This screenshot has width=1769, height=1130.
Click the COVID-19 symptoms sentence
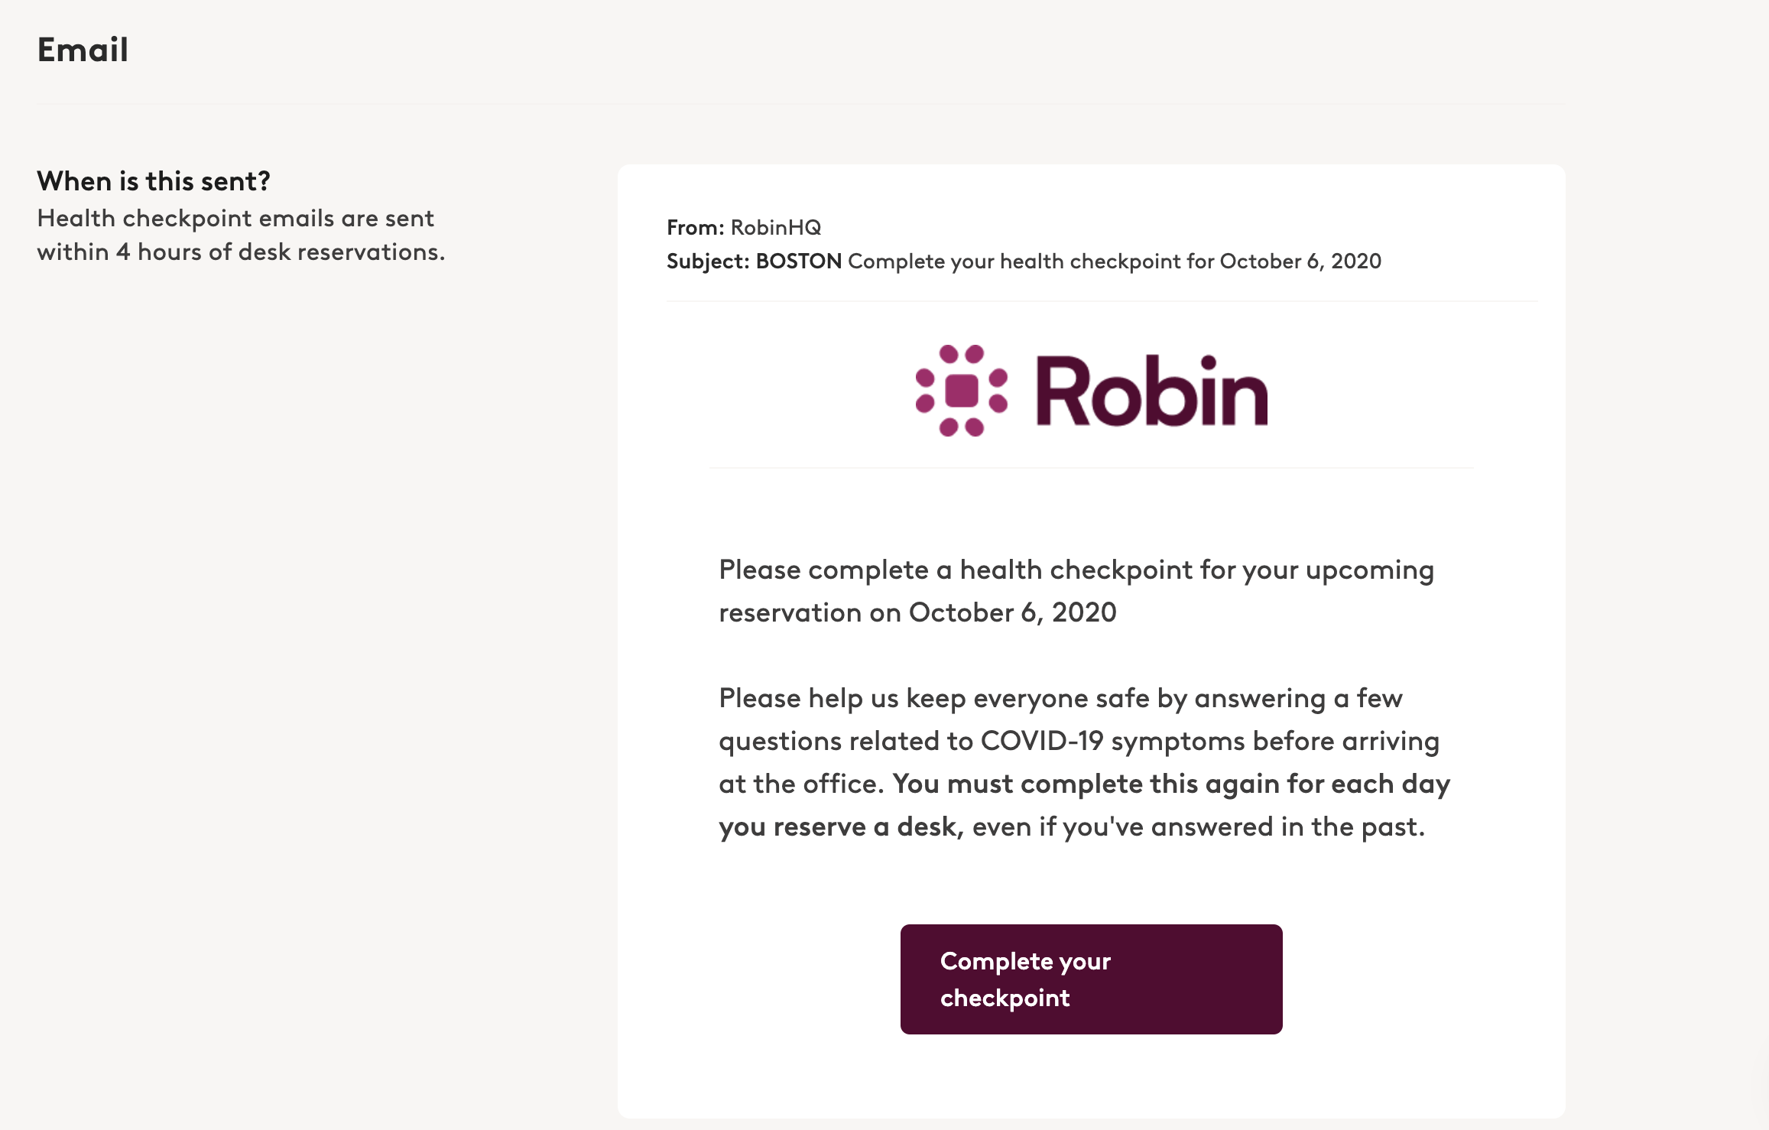click(1079, 741)
